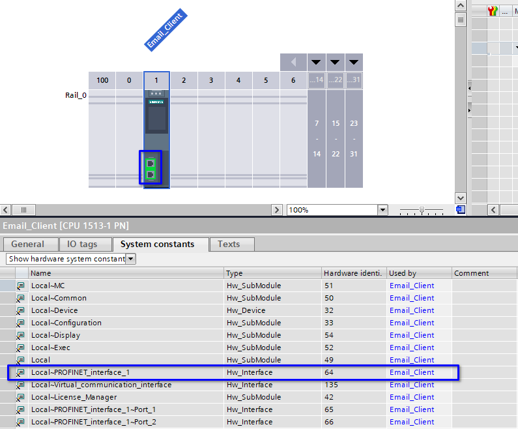This screenshot has width=518, height=429.
Task: Collapse expanded slots with left arrow button
Action: click(x=293, y=62)
